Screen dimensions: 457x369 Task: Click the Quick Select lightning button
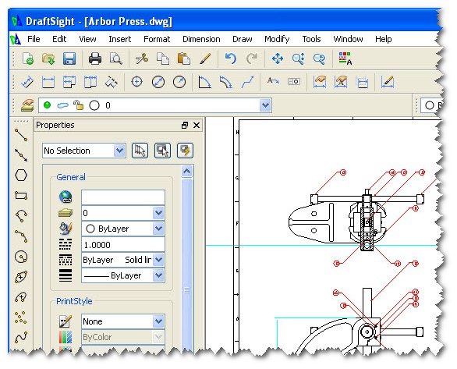(x=185, y=151)
